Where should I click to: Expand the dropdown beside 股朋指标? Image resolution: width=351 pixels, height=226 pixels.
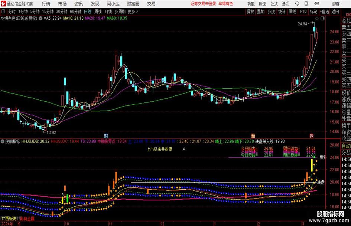[3, 141]
